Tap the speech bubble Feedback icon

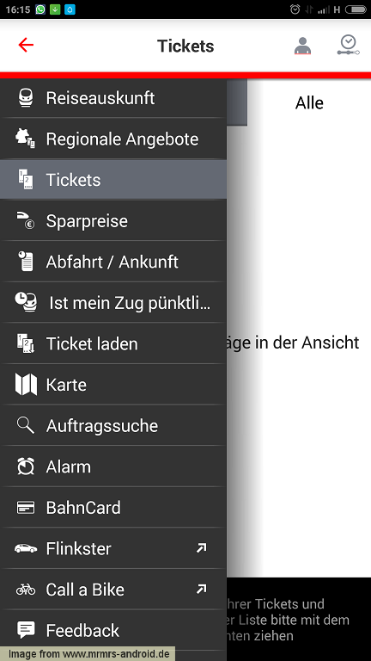(x=26, y=630)
